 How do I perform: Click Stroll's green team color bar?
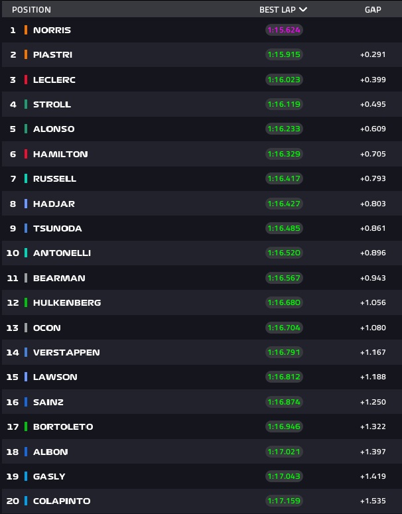[x=25, y=104]
